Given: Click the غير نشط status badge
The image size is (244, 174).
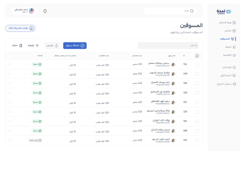Looking at the screenshot, I should click(35, 140).
